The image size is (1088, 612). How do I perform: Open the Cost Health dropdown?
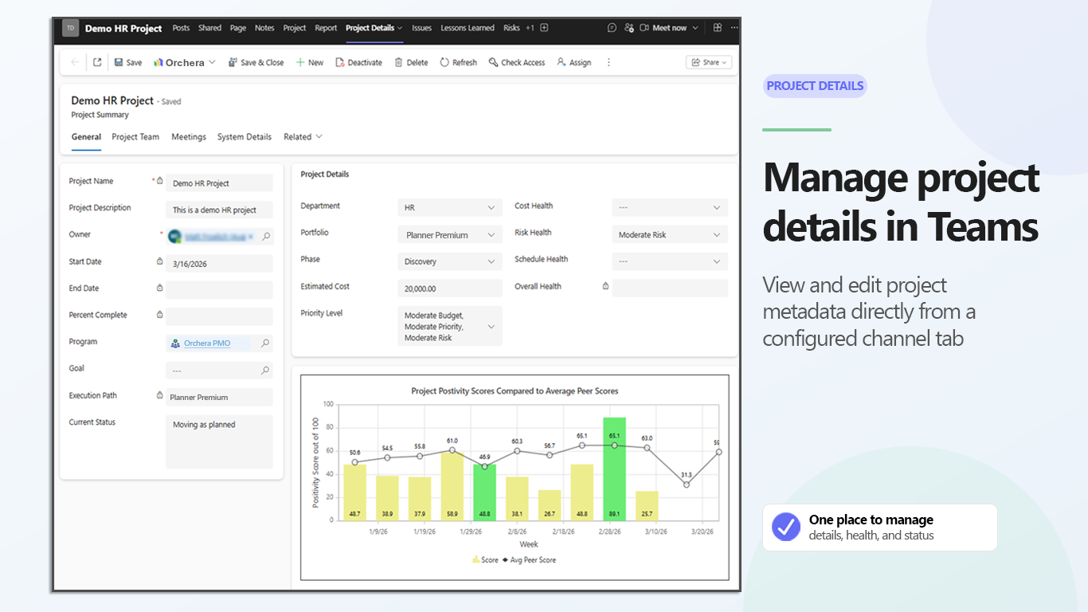(x=670, y=207)
